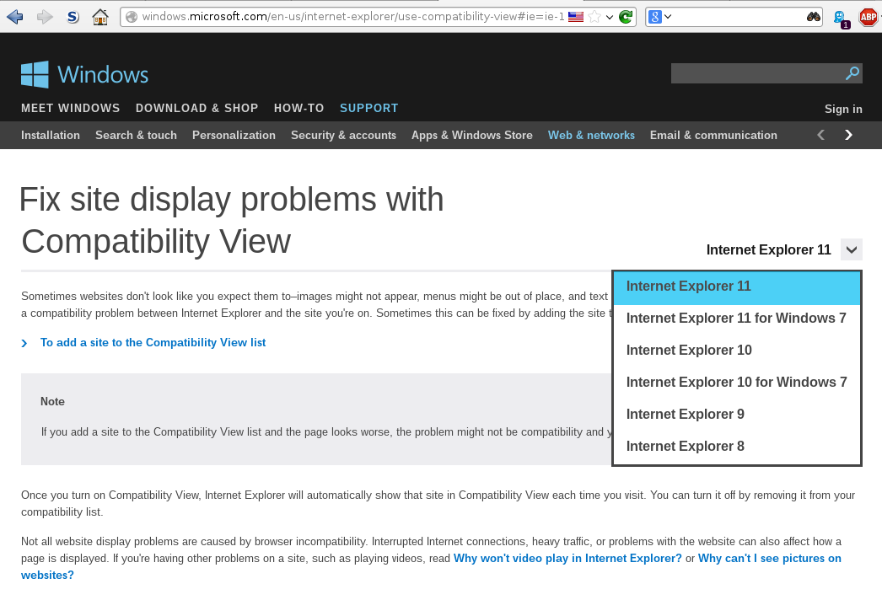Click the Adblock Plus ABP icon
882x616 pixels.
[x=868, y=17]
